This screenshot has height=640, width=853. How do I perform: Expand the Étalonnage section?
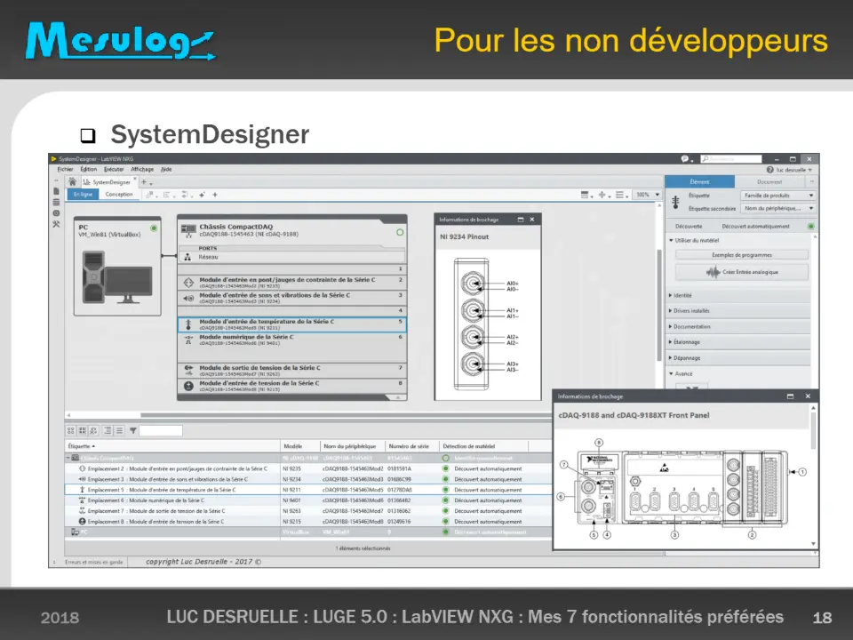(x=739, y=342)
